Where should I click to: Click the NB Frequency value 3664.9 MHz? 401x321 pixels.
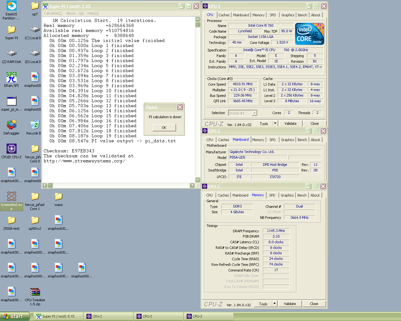coord(299,218)
